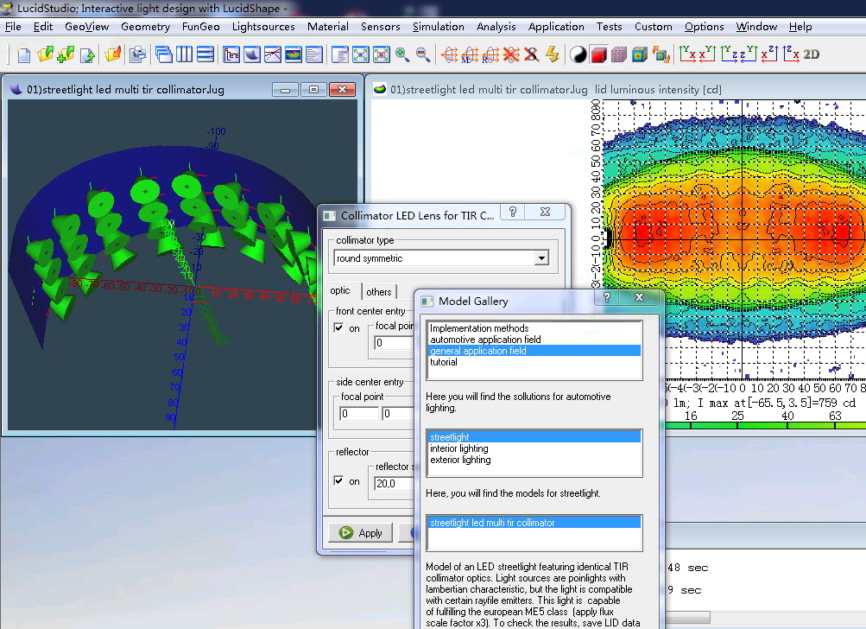Switch to the others tab
Viewport: 866px width, 629px height.
(379, 292)
